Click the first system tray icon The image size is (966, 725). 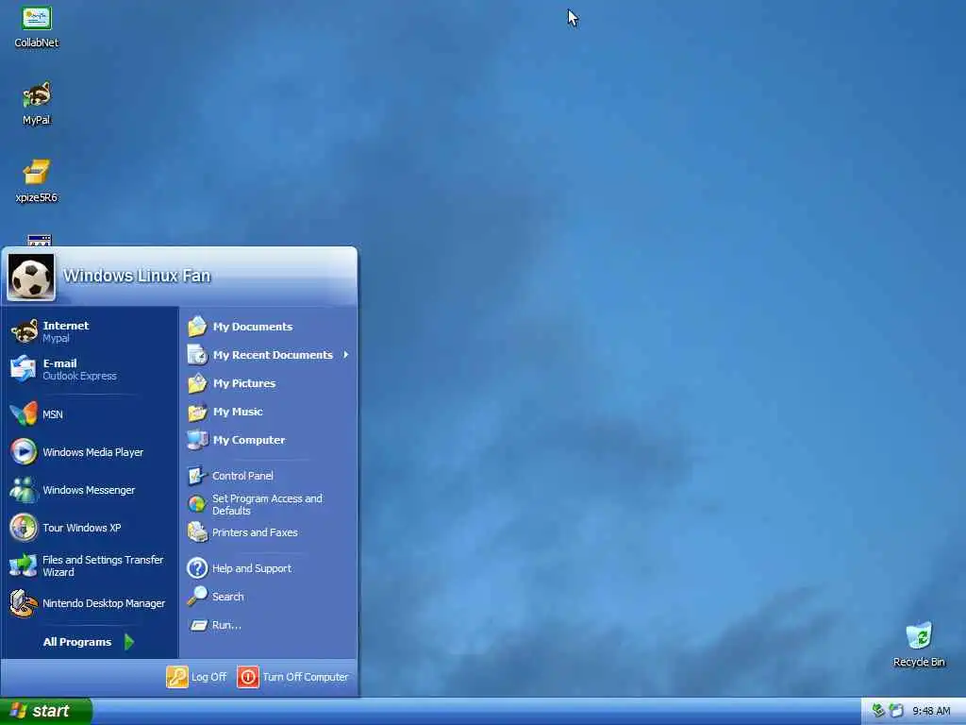pos(878,711)
